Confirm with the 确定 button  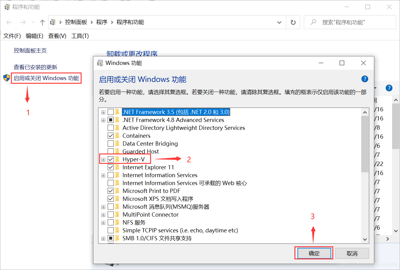[314, 253]
